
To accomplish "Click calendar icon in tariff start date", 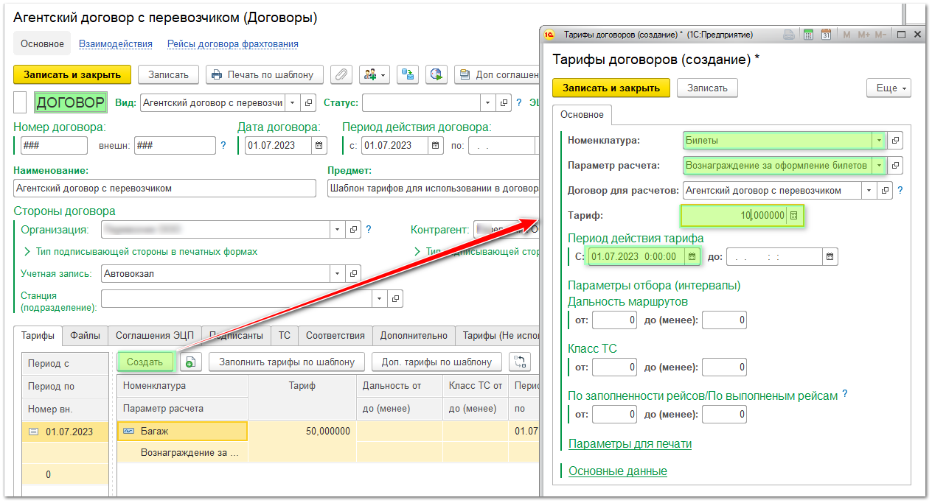I will tap(692, 256).
